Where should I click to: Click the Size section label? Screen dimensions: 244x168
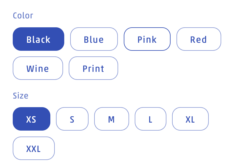point(21,96)
